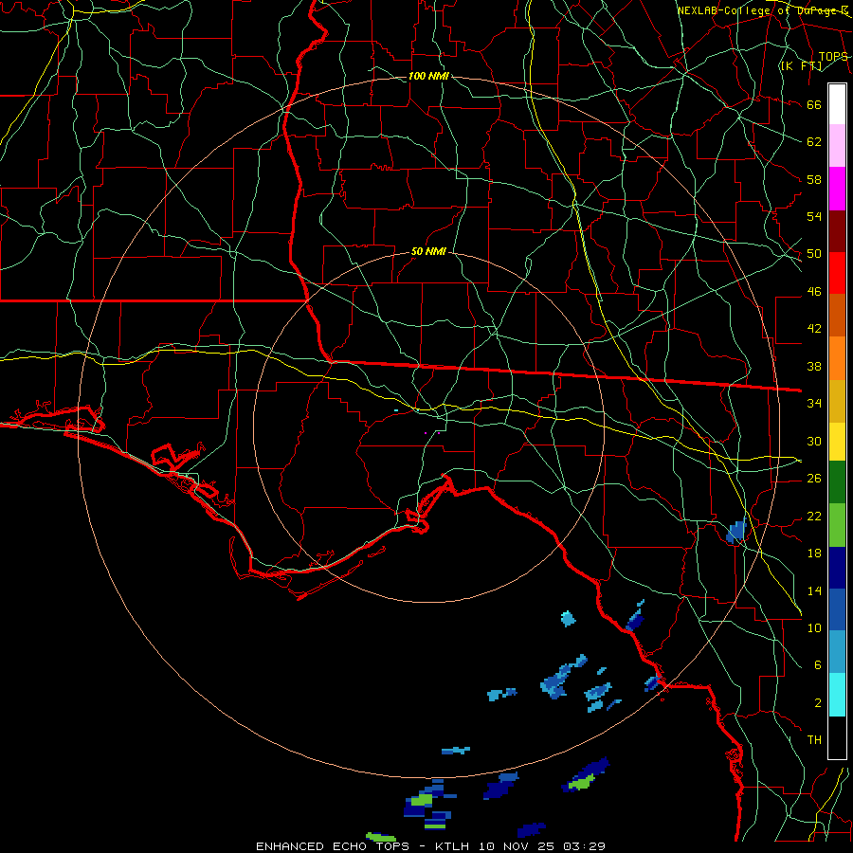Select the dark green legend color band
Viewport: 853px width, 853px height.
pos(837,482)
